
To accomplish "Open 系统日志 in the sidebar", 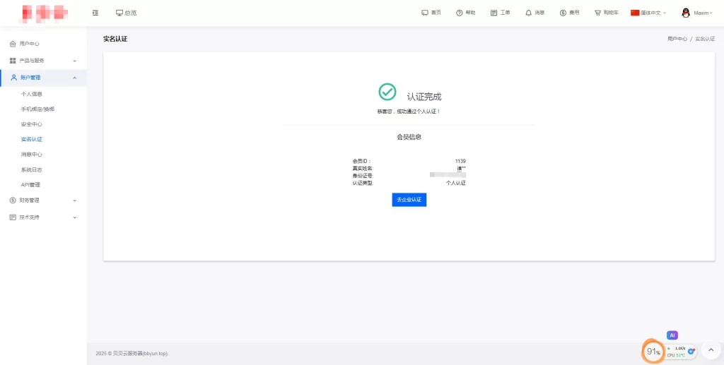I will 31,169.
